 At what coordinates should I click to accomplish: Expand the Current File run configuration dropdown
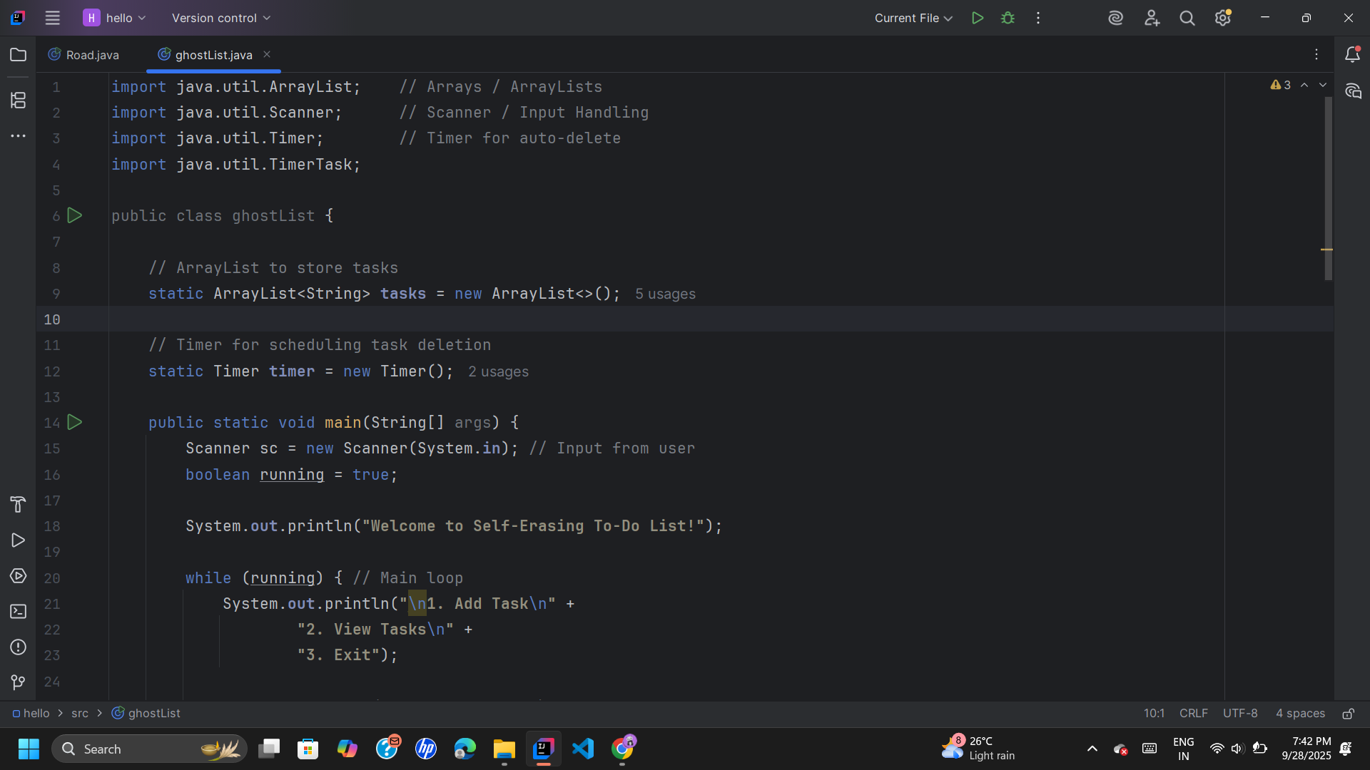pos(913,18)
